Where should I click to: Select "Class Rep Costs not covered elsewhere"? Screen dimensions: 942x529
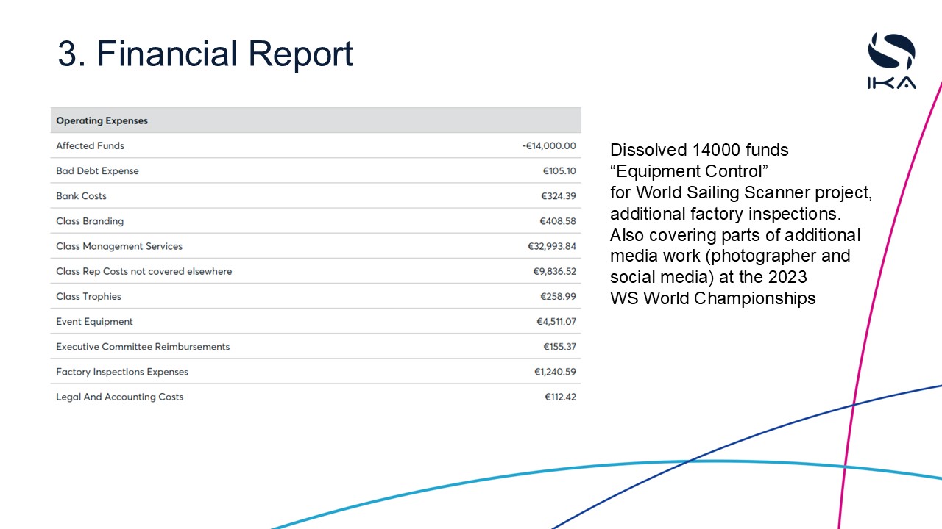point(144,271)
